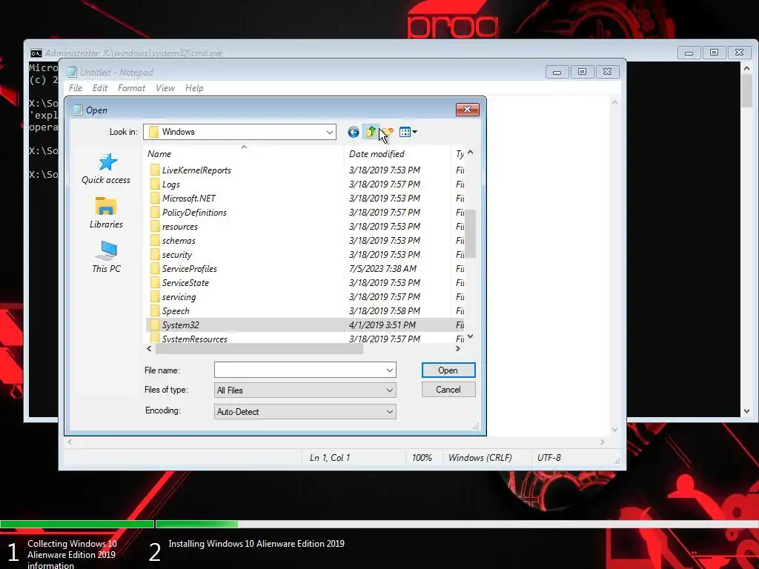Minimize the cmd.exe window
The height and width of the screenshot is (569, 759).
[x=689, y=53]
